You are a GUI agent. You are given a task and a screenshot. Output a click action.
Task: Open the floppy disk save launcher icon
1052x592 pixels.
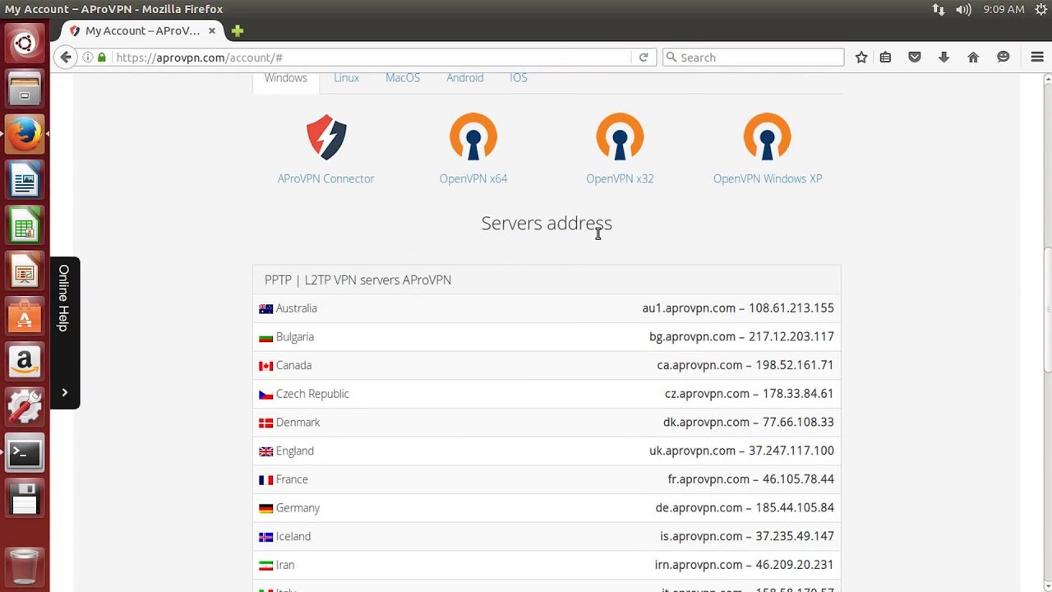pos(25,497)
